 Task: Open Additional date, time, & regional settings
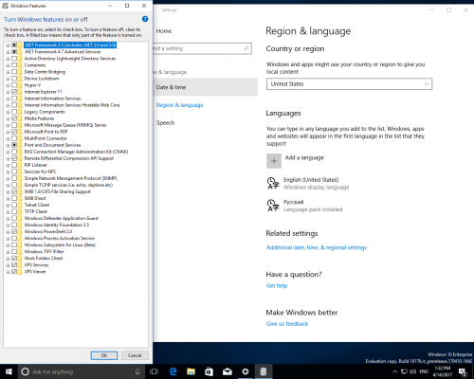[317, 247]
